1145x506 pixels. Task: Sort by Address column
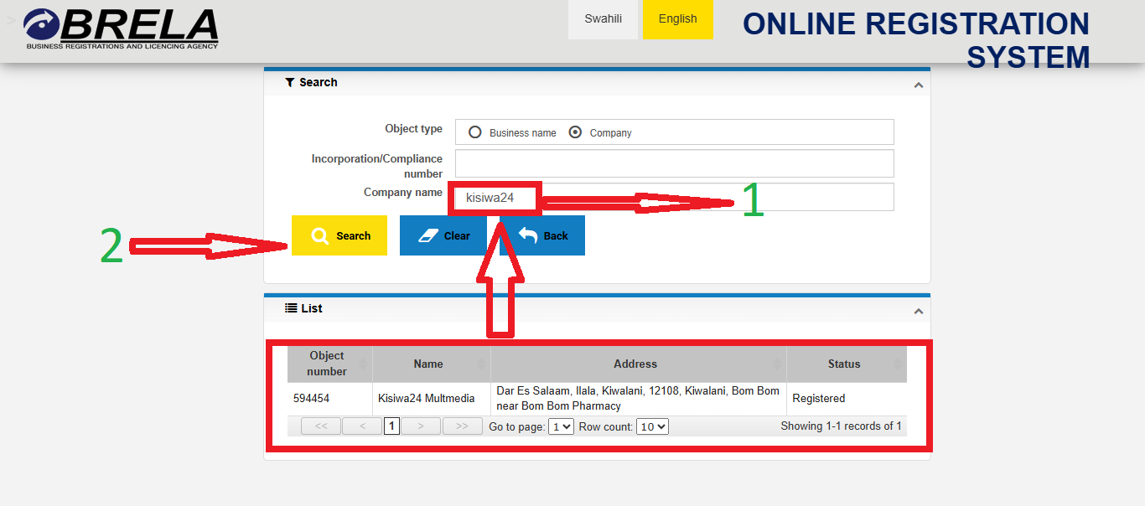tap(639, 364)
